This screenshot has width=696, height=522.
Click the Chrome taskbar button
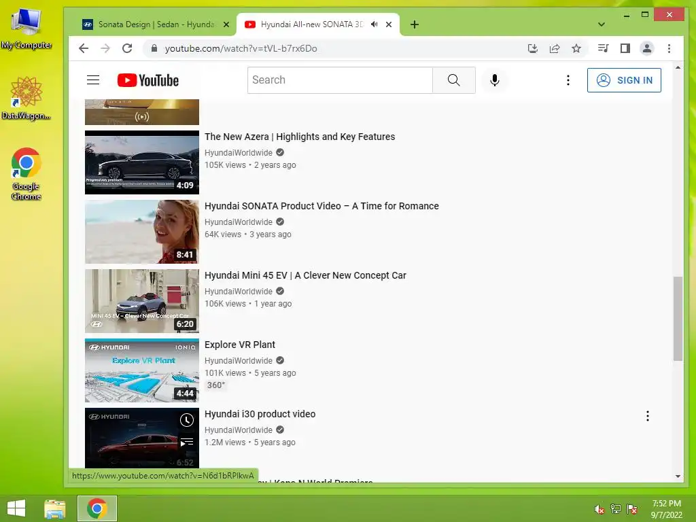pyautogui.click(x=97, y=508)
